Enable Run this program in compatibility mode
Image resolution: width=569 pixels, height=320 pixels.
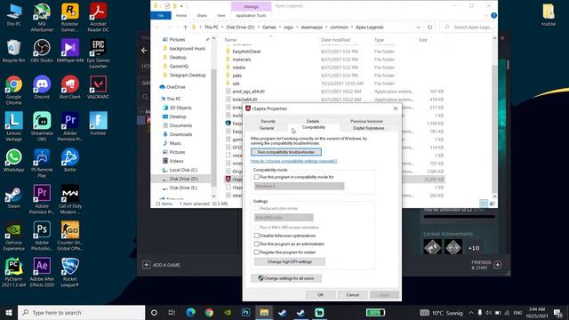pos(257,177)
